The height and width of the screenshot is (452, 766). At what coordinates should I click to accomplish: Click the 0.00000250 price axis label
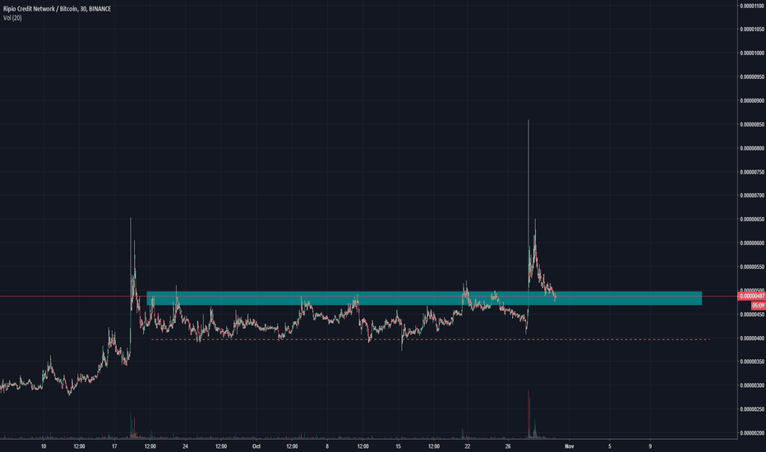(x=752, y=409)
